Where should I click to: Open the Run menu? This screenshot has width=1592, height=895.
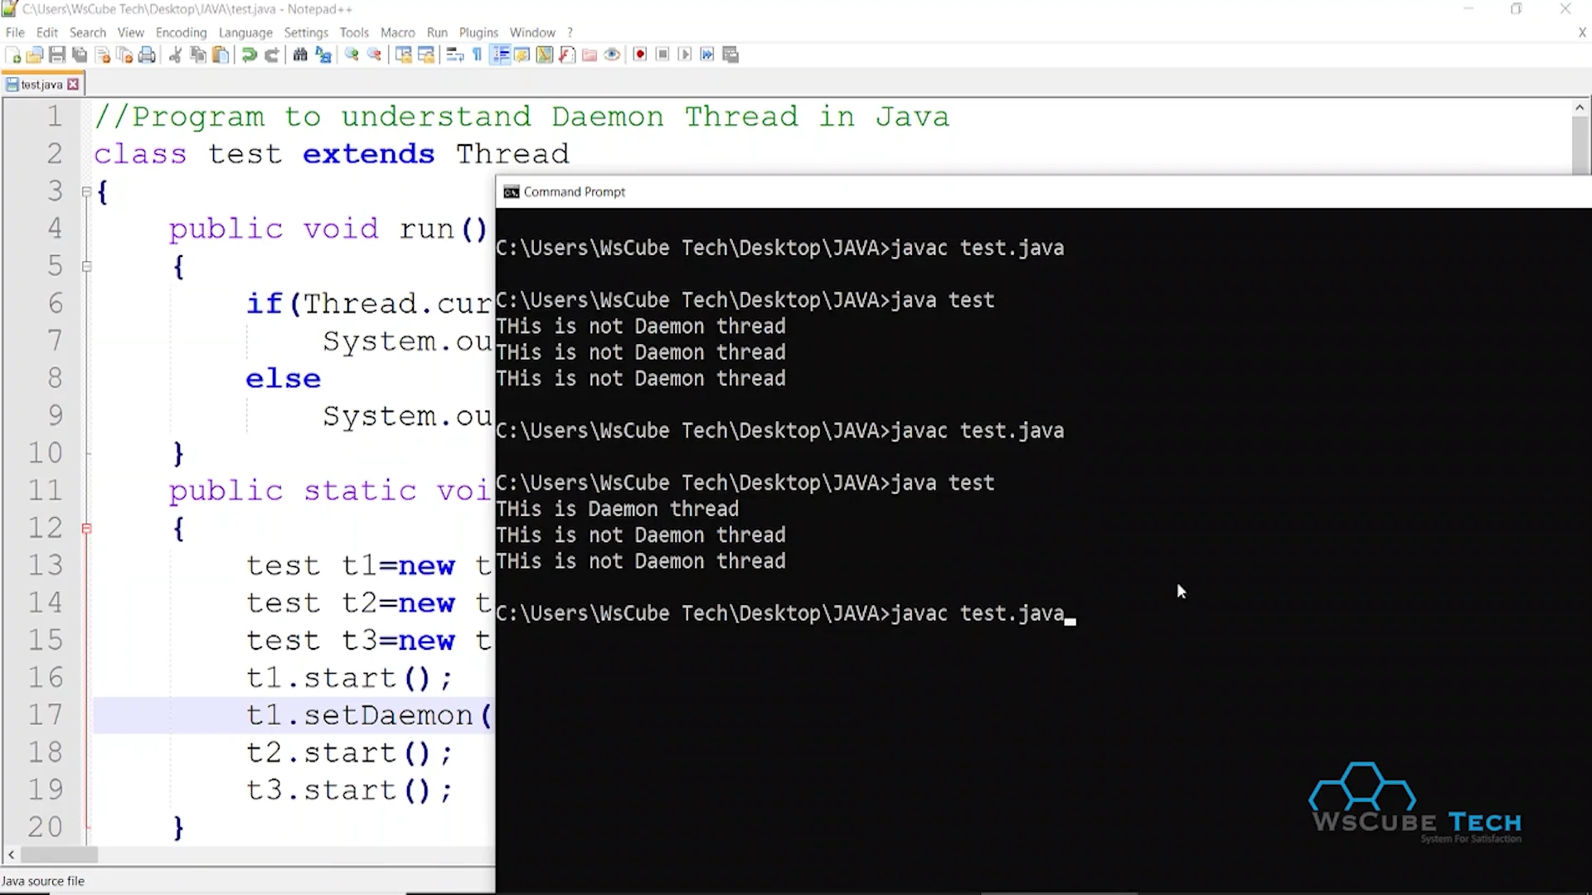click(437, 32)
